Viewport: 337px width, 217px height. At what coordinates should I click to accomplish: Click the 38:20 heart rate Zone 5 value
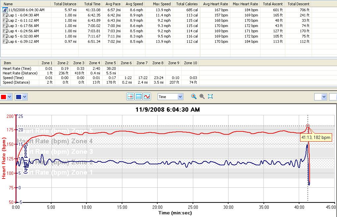coord(111,68)
